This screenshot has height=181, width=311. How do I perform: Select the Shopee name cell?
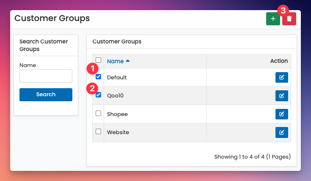click(x=117, y=114)
